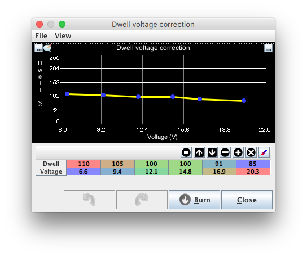
Task: Click the multiply (X) icon
Action: [x=251, y=152]
